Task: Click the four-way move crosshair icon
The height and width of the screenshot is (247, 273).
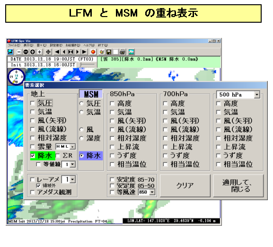Action: 48,52
